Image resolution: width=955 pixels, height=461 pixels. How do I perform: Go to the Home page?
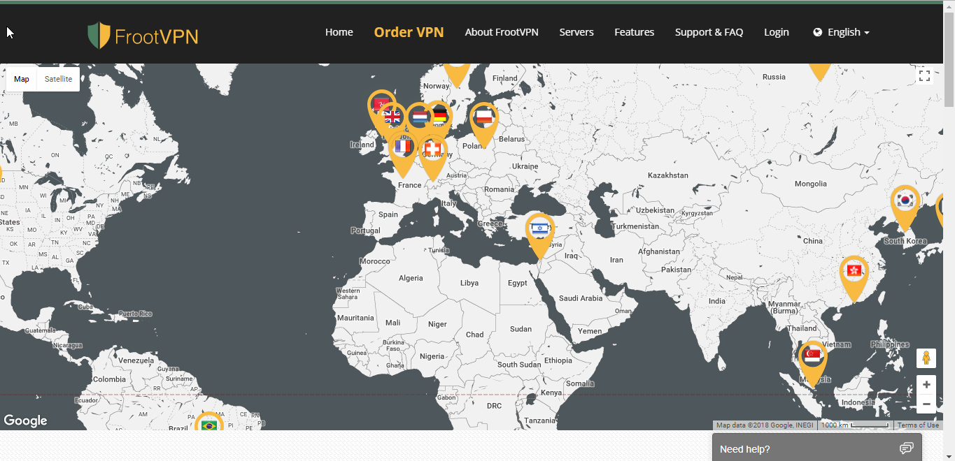click(x=339, y=32)
